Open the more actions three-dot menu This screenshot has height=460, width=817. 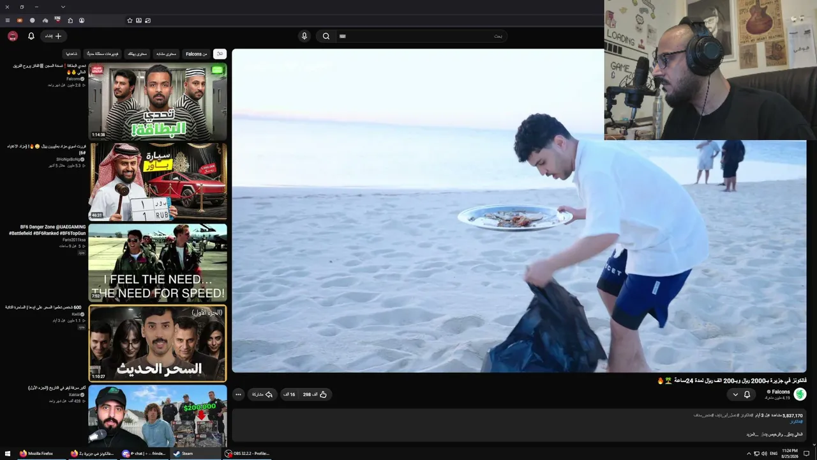click(238, 395)
